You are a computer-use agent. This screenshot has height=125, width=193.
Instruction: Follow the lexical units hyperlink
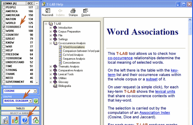click(165, 92)
